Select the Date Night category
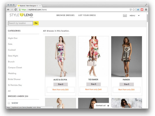Screen dimensions: 155x116 [13, 56]
